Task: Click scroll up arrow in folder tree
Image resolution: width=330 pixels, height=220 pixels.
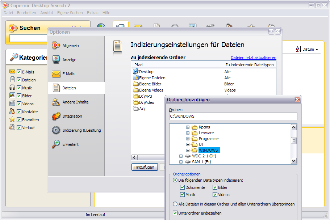Action: coord(293,127)
